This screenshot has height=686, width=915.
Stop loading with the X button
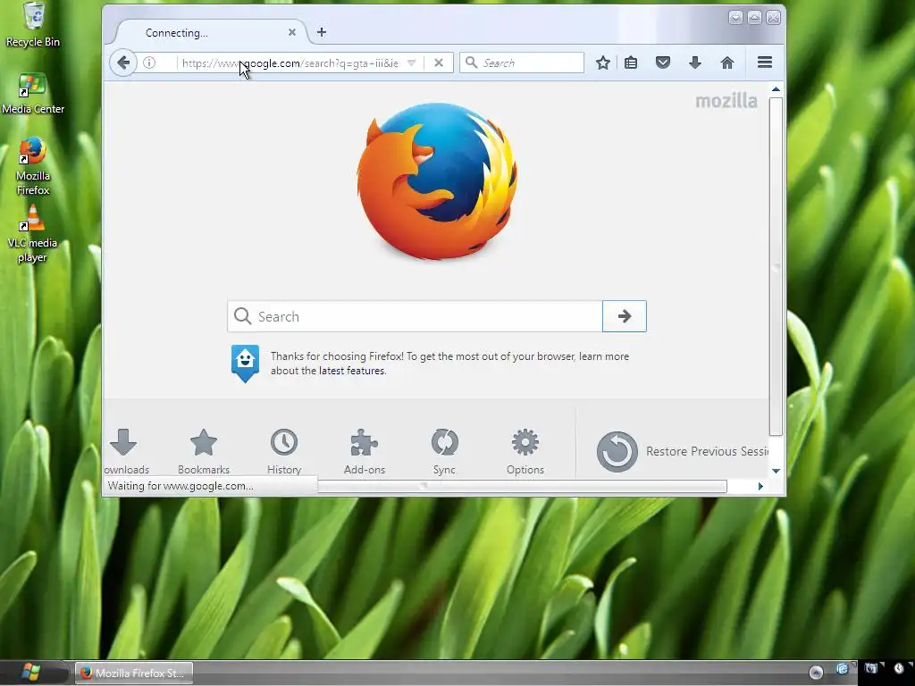click(x=439, y=63)
